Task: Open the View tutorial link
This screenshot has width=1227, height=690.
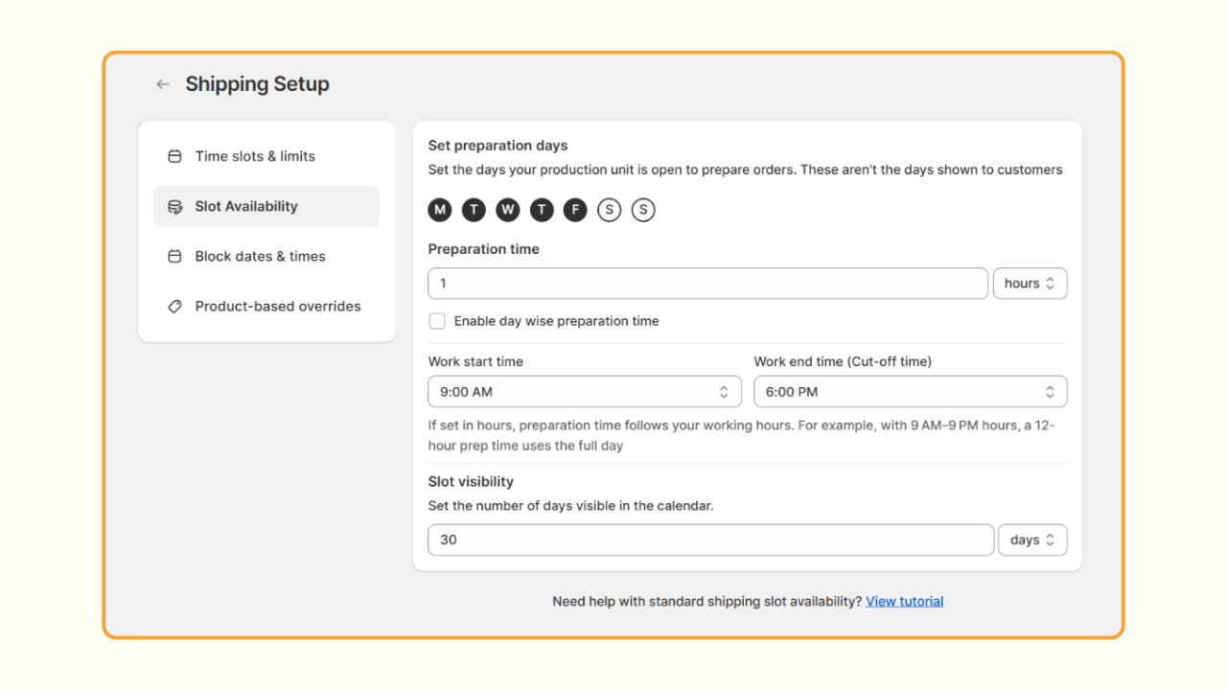Action: click(905, 602)
